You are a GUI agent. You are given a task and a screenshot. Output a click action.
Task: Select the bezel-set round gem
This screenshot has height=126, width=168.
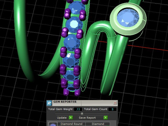(x=128, y=18)
